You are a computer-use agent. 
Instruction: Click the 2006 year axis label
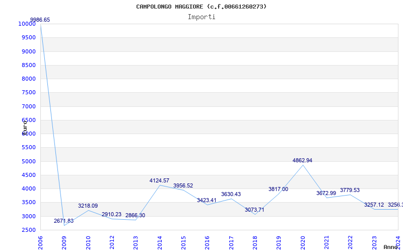(40, 243)
